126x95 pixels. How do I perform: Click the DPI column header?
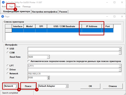coord(41,26)
